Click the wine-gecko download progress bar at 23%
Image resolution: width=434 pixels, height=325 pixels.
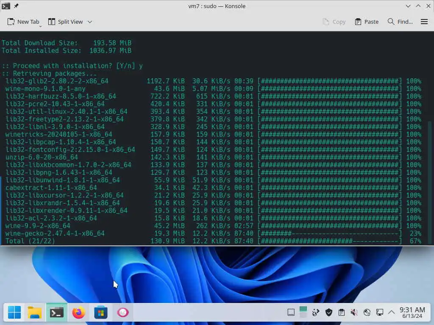pos(329,234)
